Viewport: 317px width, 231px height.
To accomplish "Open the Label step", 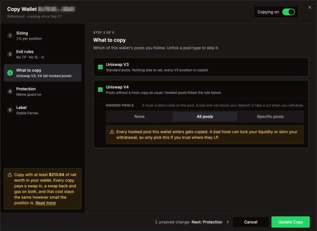I will click(x=43, y=110).
